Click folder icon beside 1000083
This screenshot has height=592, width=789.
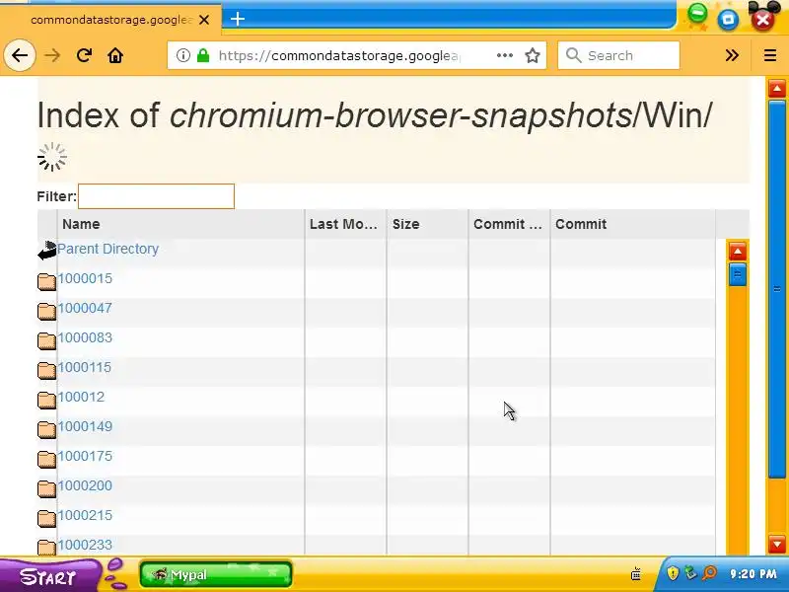(46, 341)
